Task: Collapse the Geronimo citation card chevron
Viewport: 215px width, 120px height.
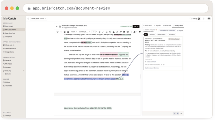Action: coord(181,39)
